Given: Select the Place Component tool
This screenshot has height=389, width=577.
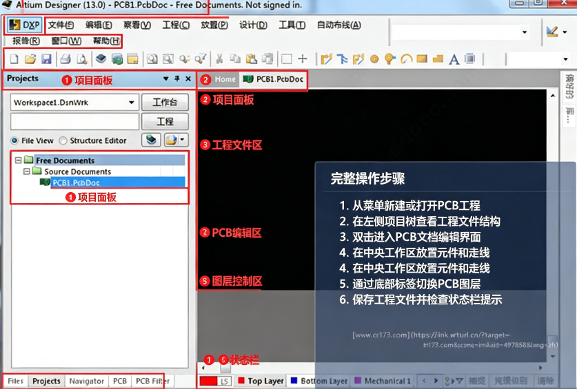Looking at the screenshot, I should point(470,59).
